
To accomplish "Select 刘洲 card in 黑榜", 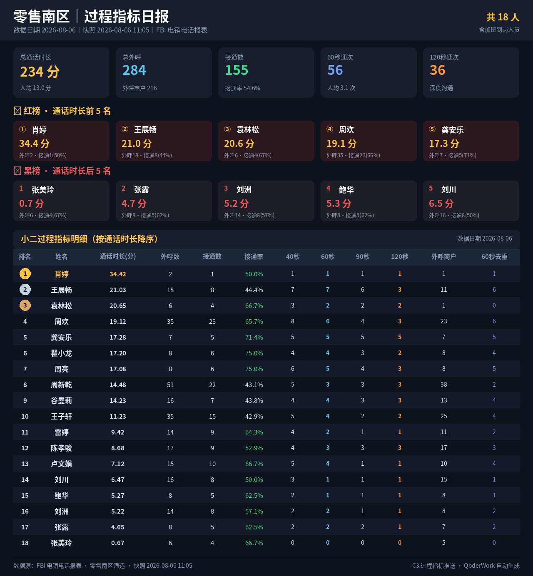I will [x=266, y=201].
